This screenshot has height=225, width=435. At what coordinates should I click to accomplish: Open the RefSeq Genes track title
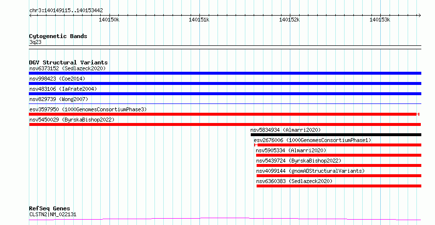(49, 208)
